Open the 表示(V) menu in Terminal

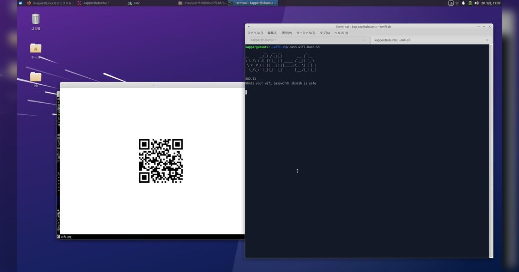pos(286,33)
